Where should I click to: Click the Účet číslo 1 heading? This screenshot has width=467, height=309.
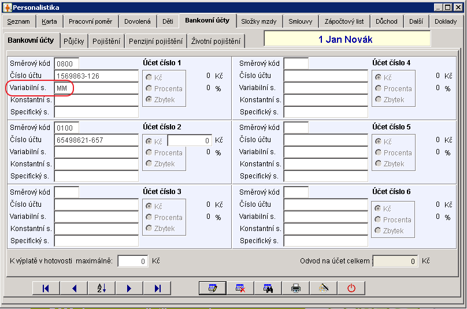[x=162, y=63]
